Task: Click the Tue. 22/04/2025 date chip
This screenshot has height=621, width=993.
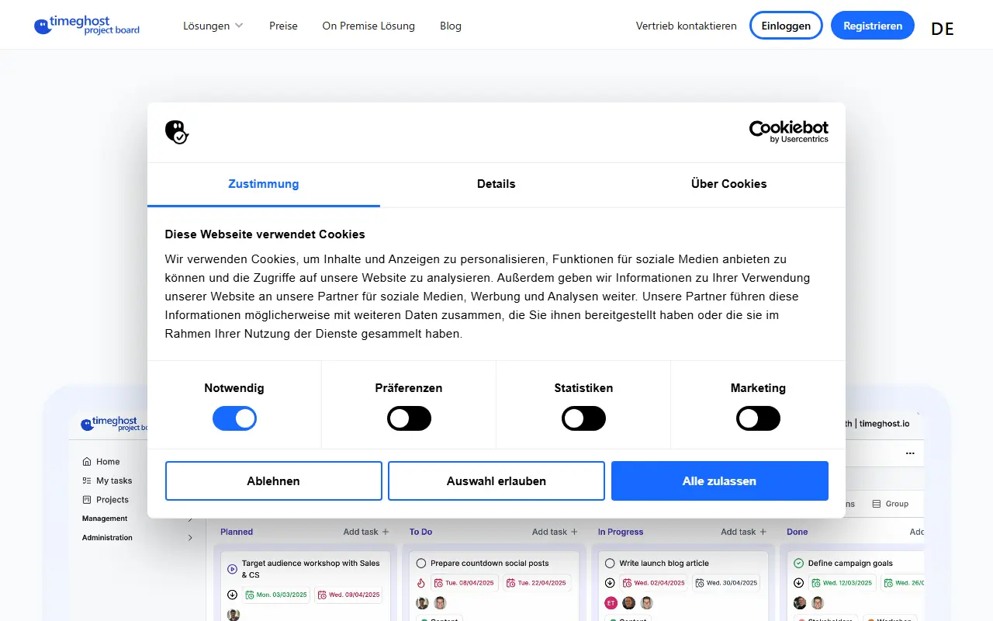Action: (537, 583)
